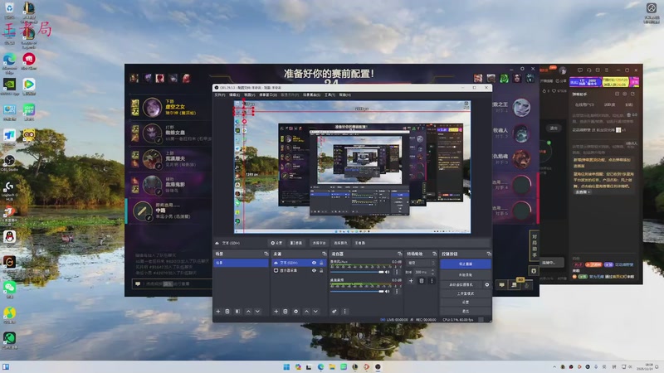664x373 pixels.
Task: Click the blue stop streaming button
Action: (x=466, y=264)
